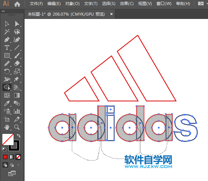This screenshot has width=208, height=181.
Task: Choose the Eraser tool
Action: (17, 63)
